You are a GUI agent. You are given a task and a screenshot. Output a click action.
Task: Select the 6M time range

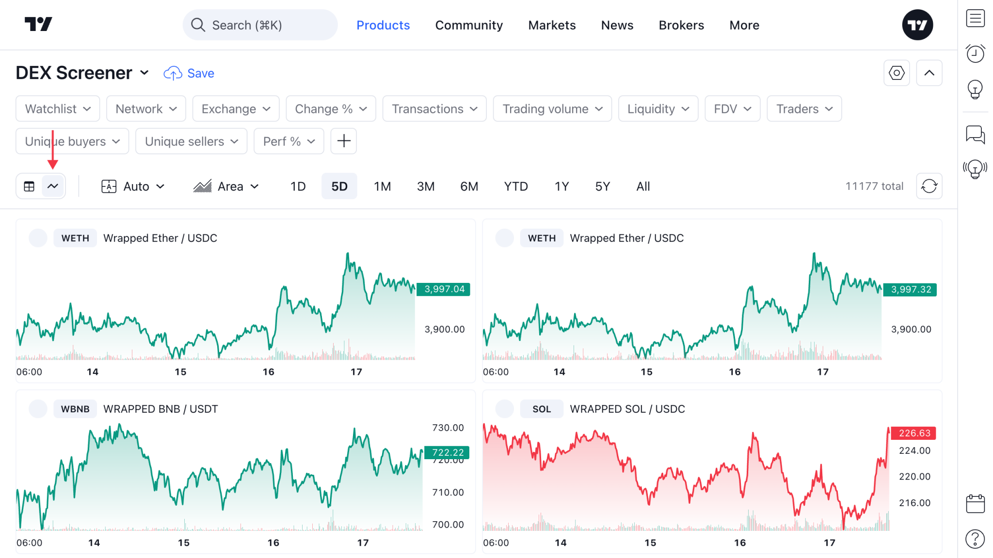click(x=469, y=186)
